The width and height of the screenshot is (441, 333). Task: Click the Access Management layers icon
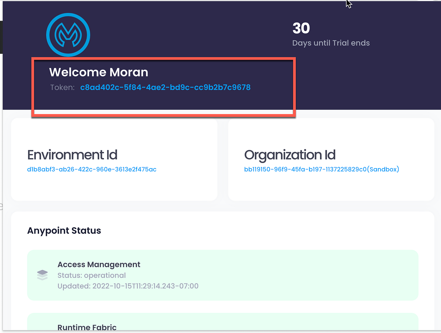42,275
